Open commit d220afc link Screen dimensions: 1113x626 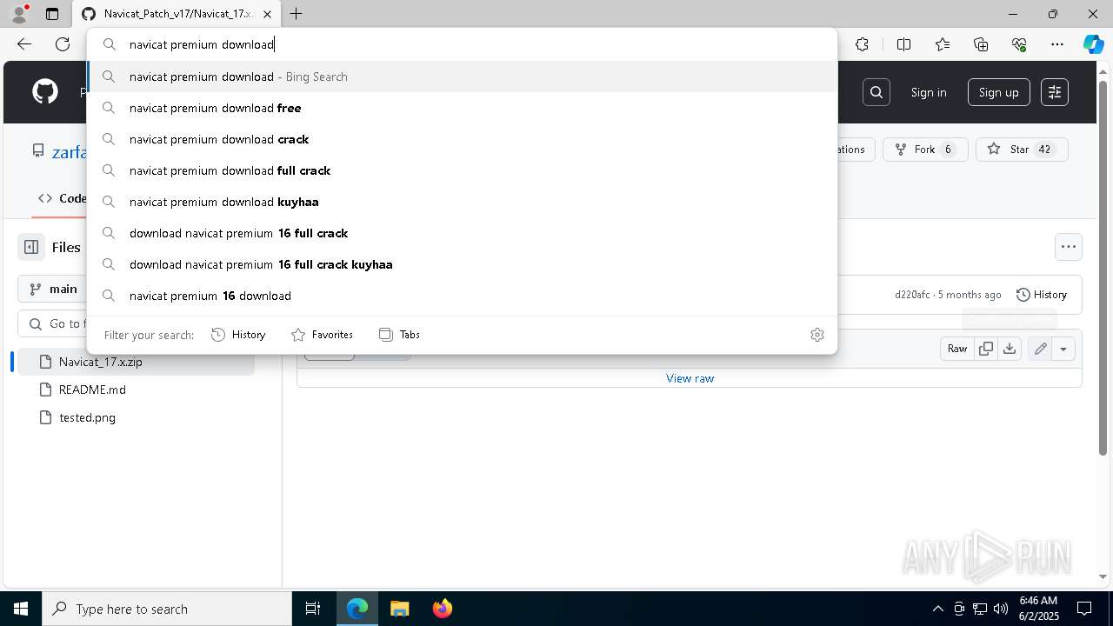pos(911,295)
